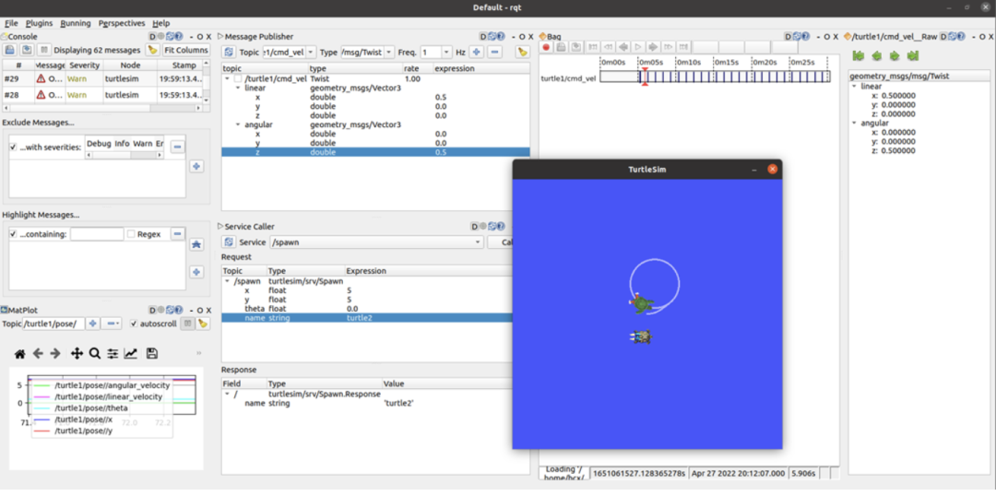Viewport: 996px width, 496px height.
Task: Pause Console message display
Action: click(x=43, y=50)
